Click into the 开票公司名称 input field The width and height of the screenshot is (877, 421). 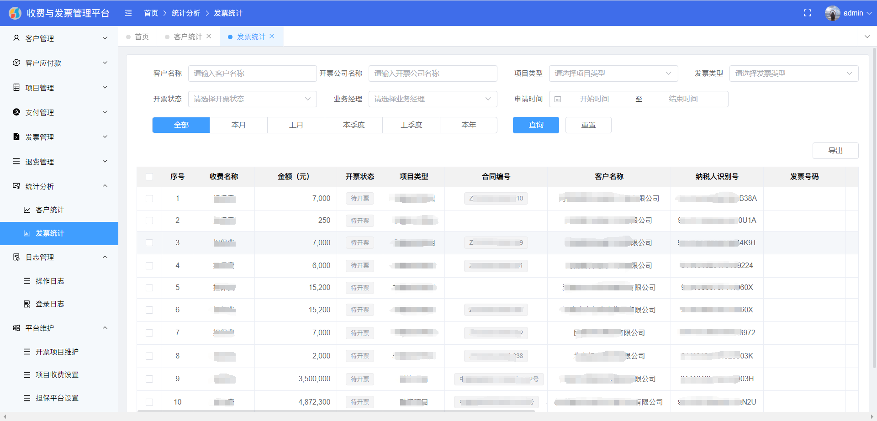click(x=433, y=74)
